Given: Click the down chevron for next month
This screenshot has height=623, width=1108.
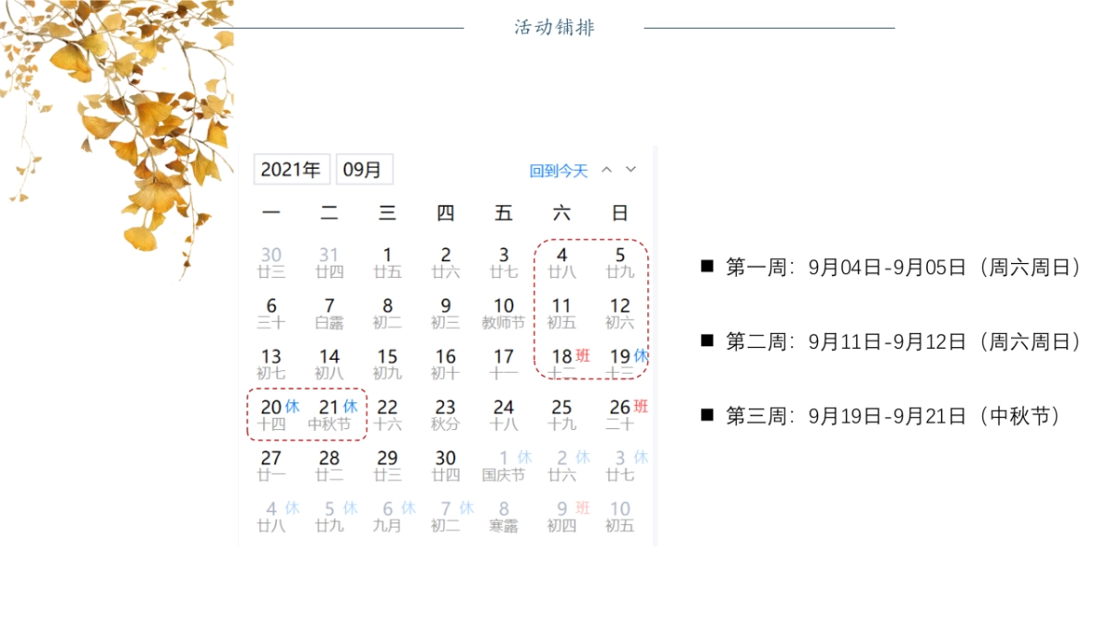Looking at the screenshot, I should [x=630, y=170].
